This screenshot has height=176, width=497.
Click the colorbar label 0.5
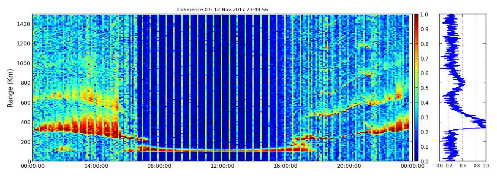425,88
